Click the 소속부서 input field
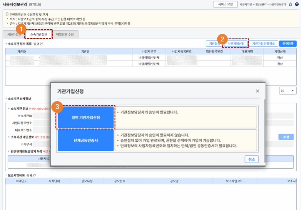301x210 pixels. 41,144
